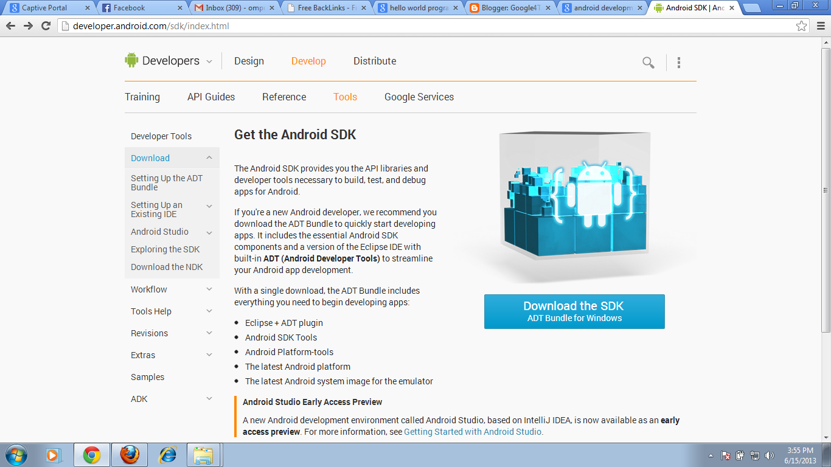
Task: Click Download the SDK button
Action: [x=574, y=311]
